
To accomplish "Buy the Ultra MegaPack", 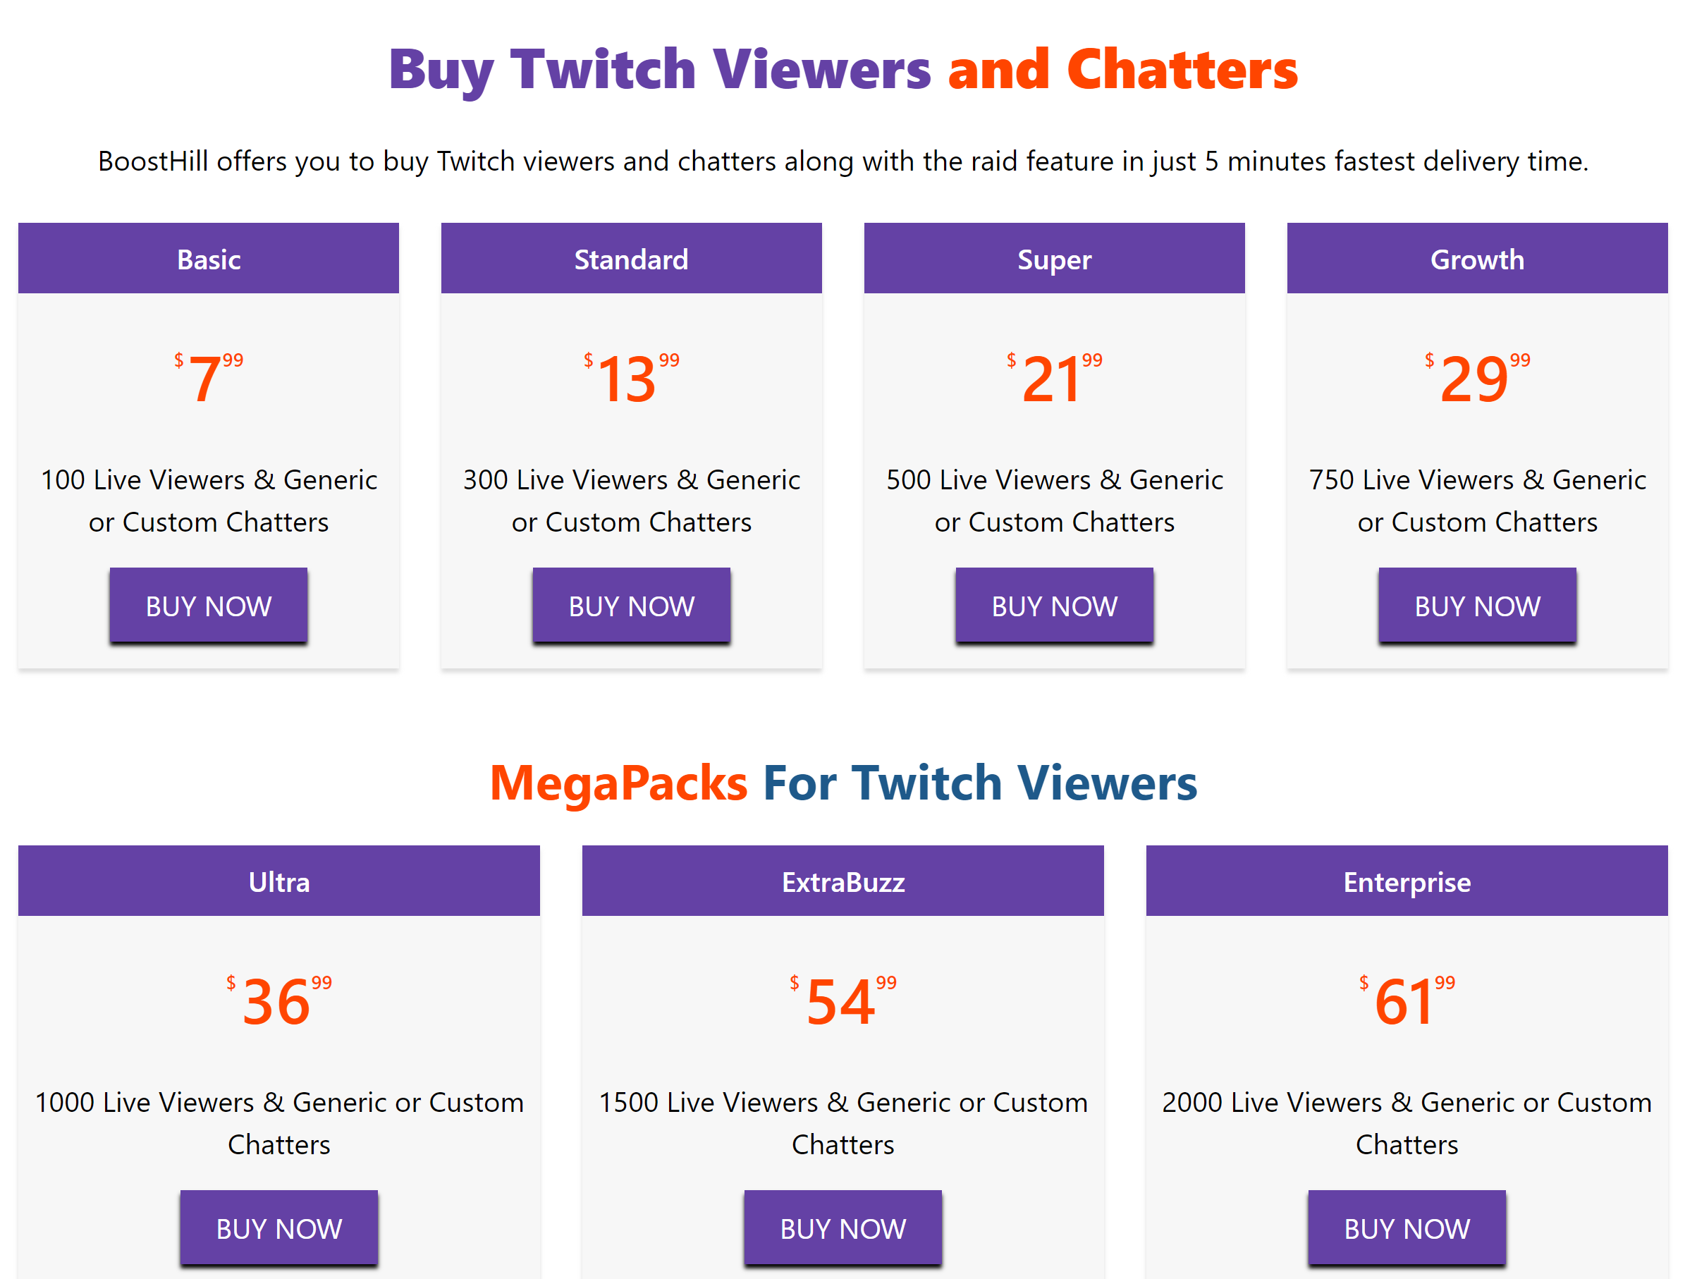I will click(x=279, y=1228).
